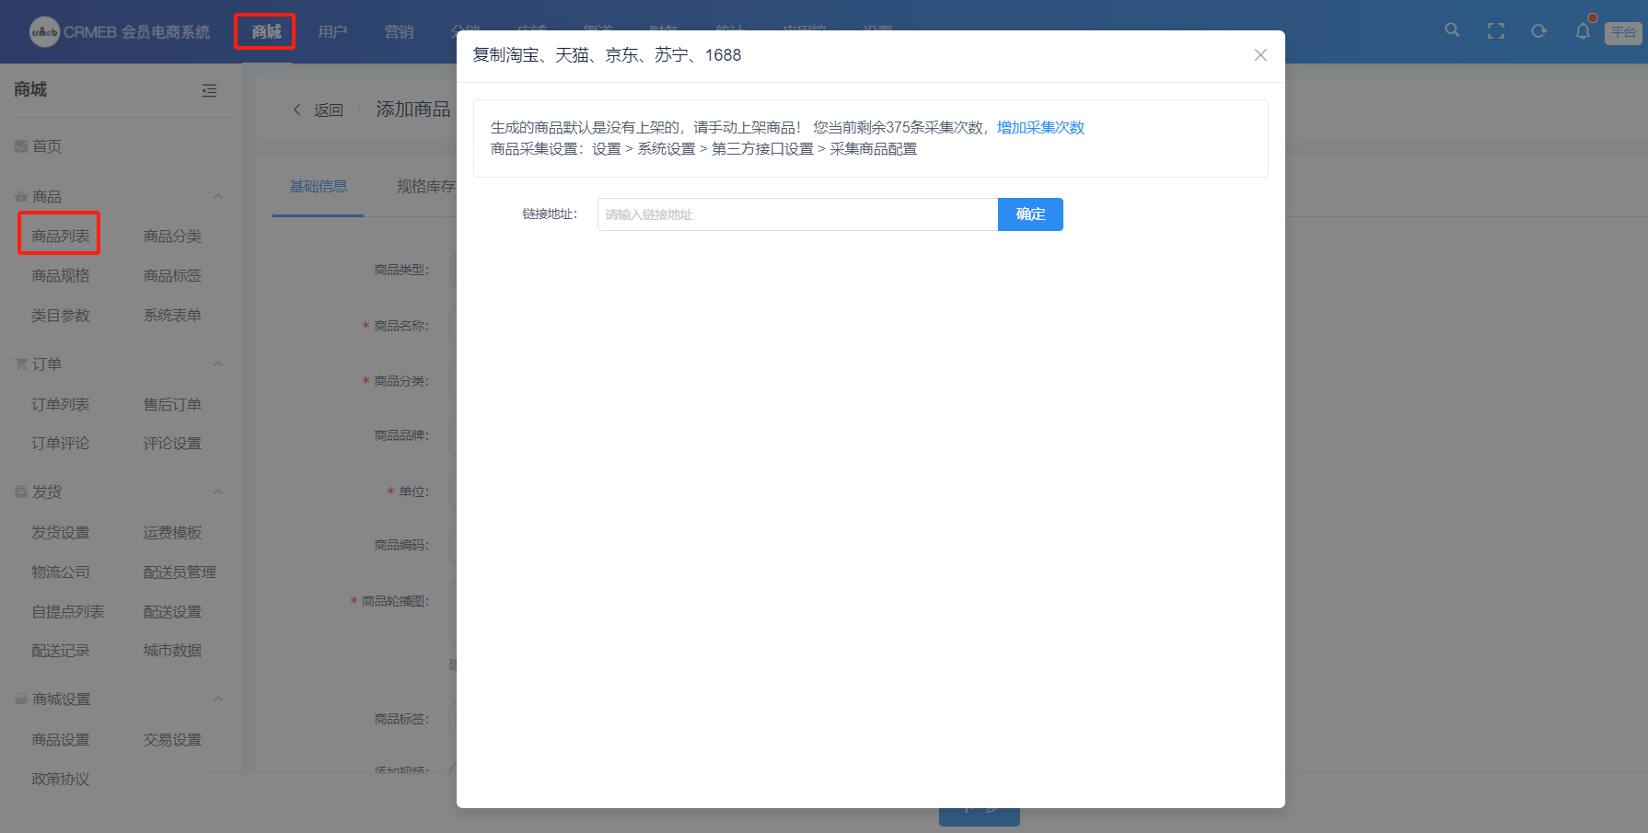
Task: Open 商品分类 in sidebar
Action: coord(172,237)
